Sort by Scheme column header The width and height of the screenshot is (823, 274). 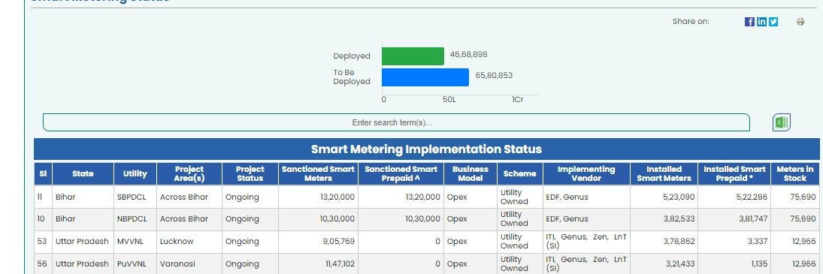(x=519, y=173)
